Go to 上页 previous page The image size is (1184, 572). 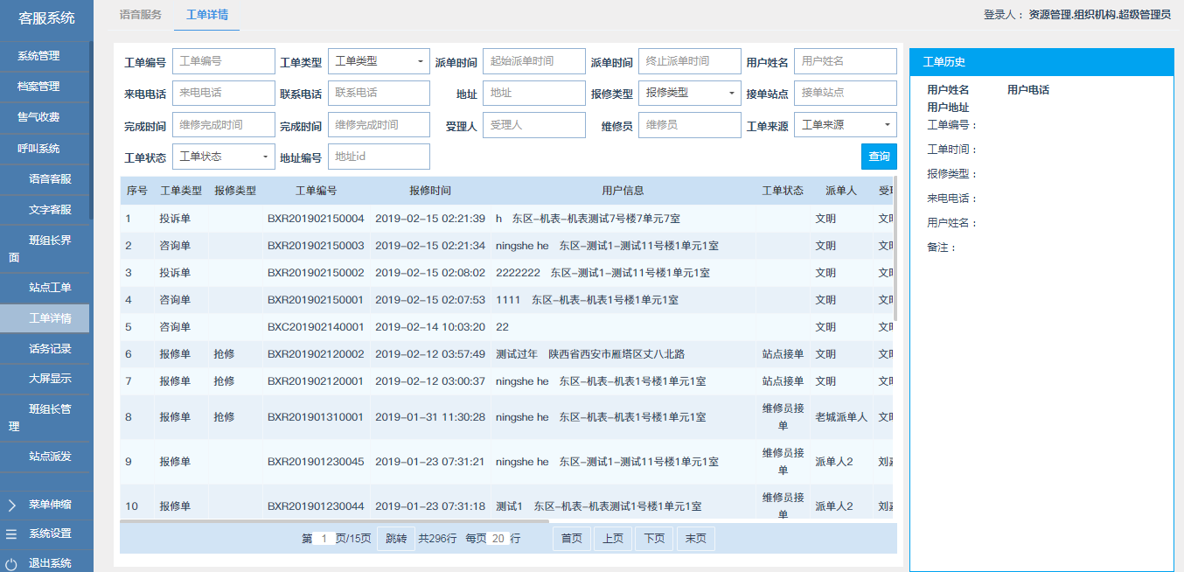[613, 539]
